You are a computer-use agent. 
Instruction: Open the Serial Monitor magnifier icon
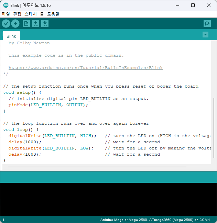[207, 23]
